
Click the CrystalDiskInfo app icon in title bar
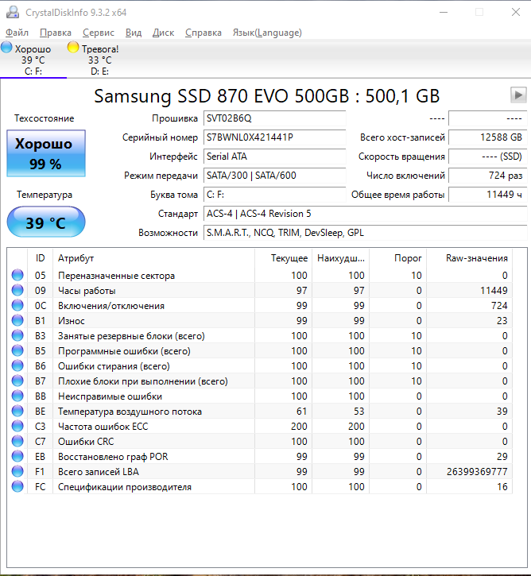pyautogui.click(x=13, y=12)
